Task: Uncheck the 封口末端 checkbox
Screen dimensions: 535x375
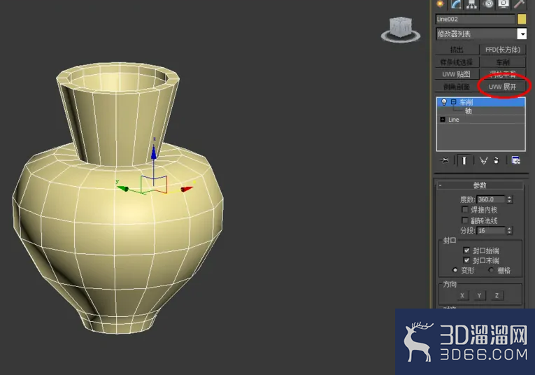Action: (x=466, y=260)
